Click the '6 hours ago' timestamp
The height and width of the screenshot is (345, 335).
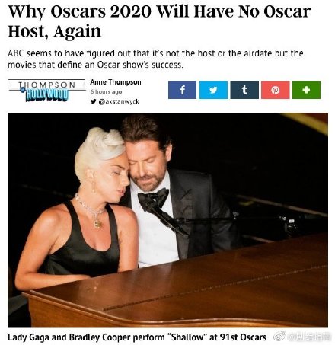pyautogui.click(x=106, y=91)
